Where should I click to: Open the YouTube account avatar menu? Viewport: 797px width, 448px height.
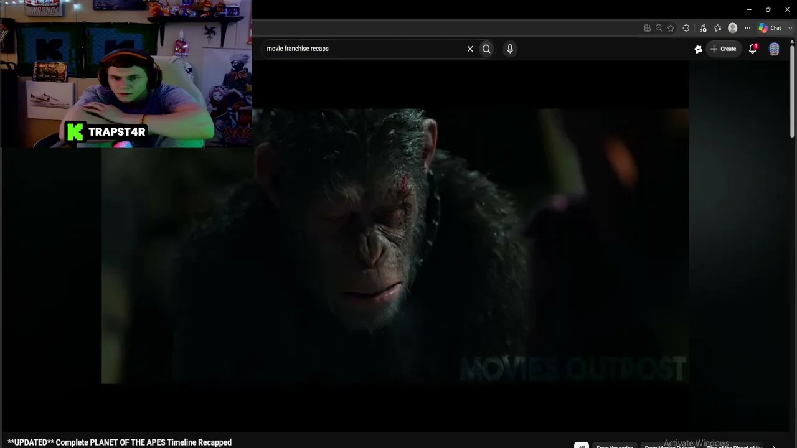pos(774,49)
